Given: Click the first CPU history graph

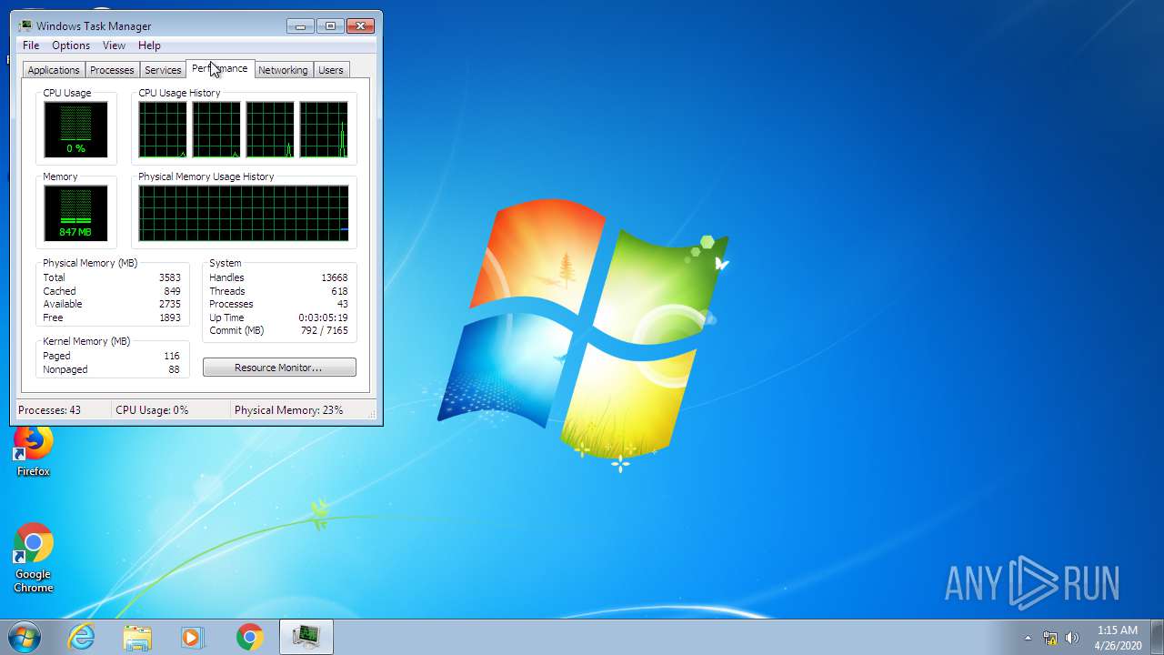Looking at the screenshot, I should click(x=163, y=129).
